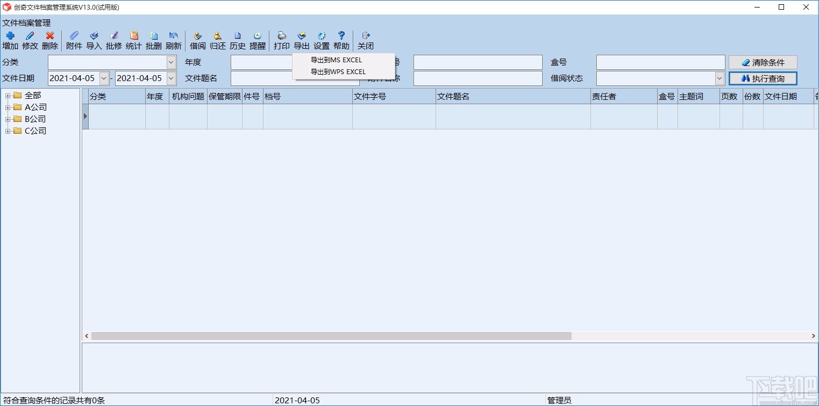Click the 责任者 column header
Image resolution: width=819 pixels, height=406 pixels.
(x=624, y=97)
